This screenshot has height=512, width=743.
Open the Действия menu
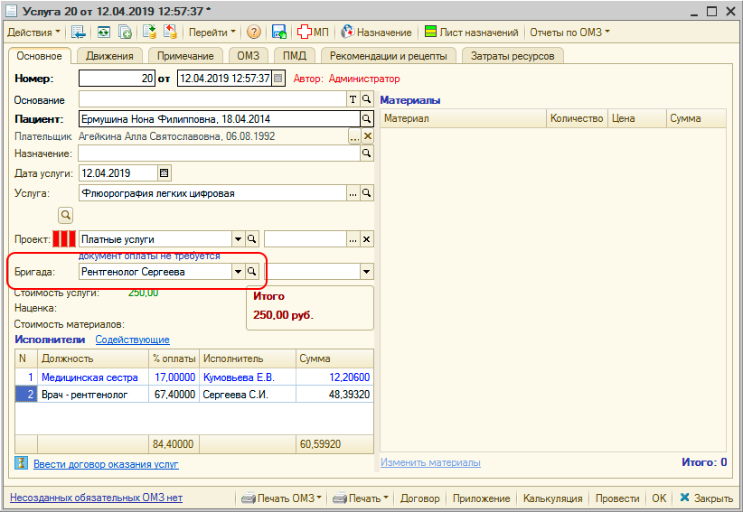tap(34, 32)
